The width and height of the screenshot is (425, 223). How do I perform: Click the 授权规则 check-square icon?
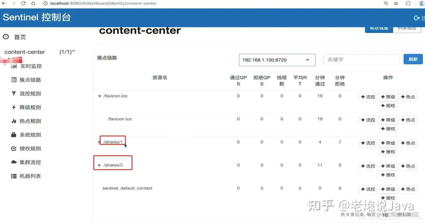(14, 149)
